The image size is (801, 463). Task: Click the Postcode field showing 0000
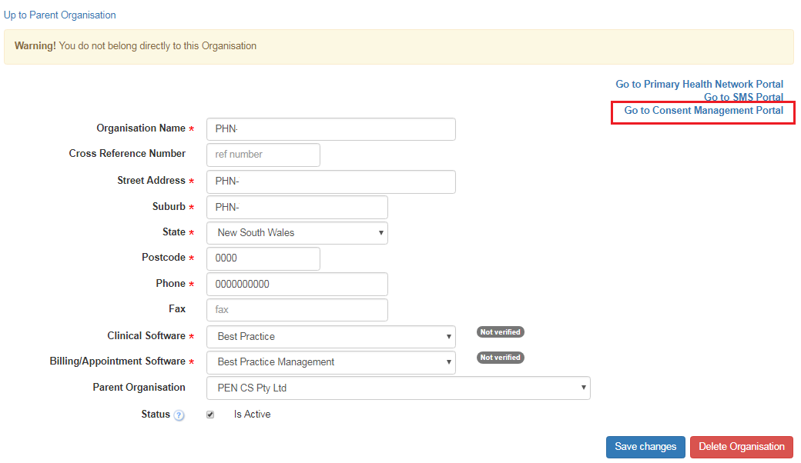[x=263, y=258]
